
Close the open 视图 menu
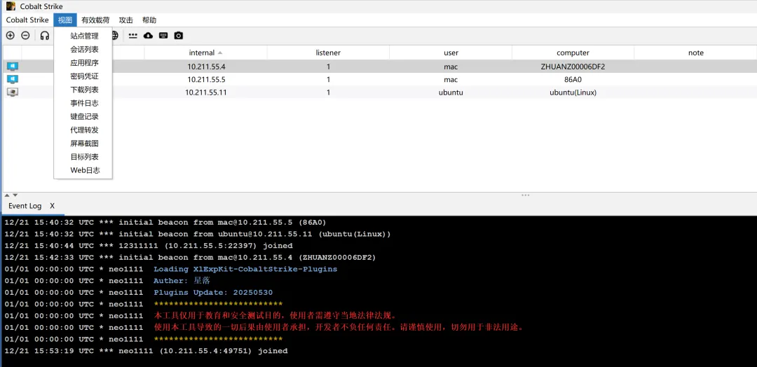(64, 20)
